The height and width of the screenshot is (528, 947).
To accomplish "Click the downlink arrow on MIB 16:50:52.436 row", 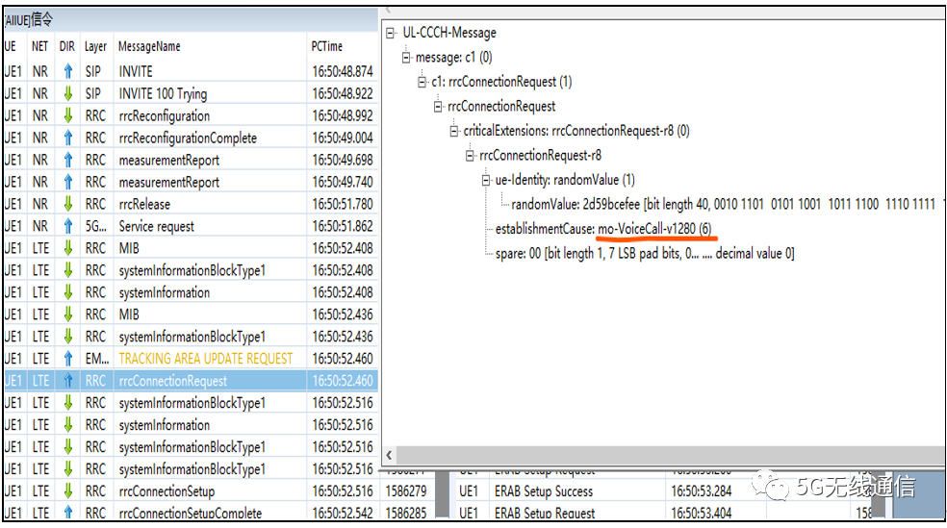I will 68,314.
